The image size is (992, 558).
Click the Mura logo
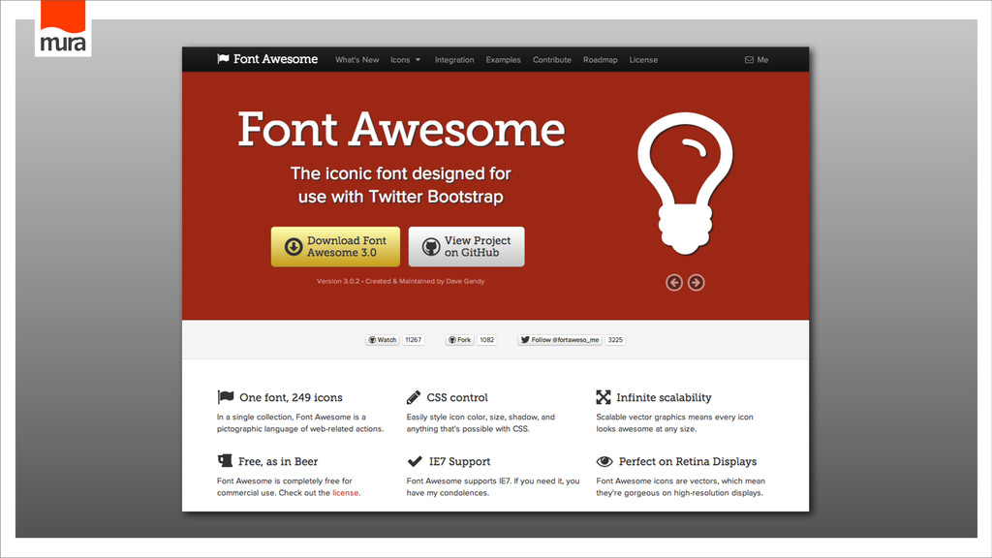[x=63, y=28]
